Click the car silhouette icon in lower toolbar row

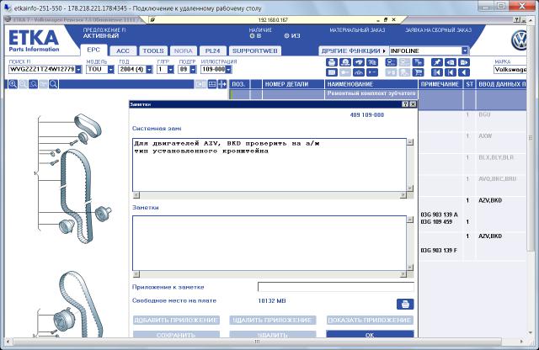tap(359, 72)
